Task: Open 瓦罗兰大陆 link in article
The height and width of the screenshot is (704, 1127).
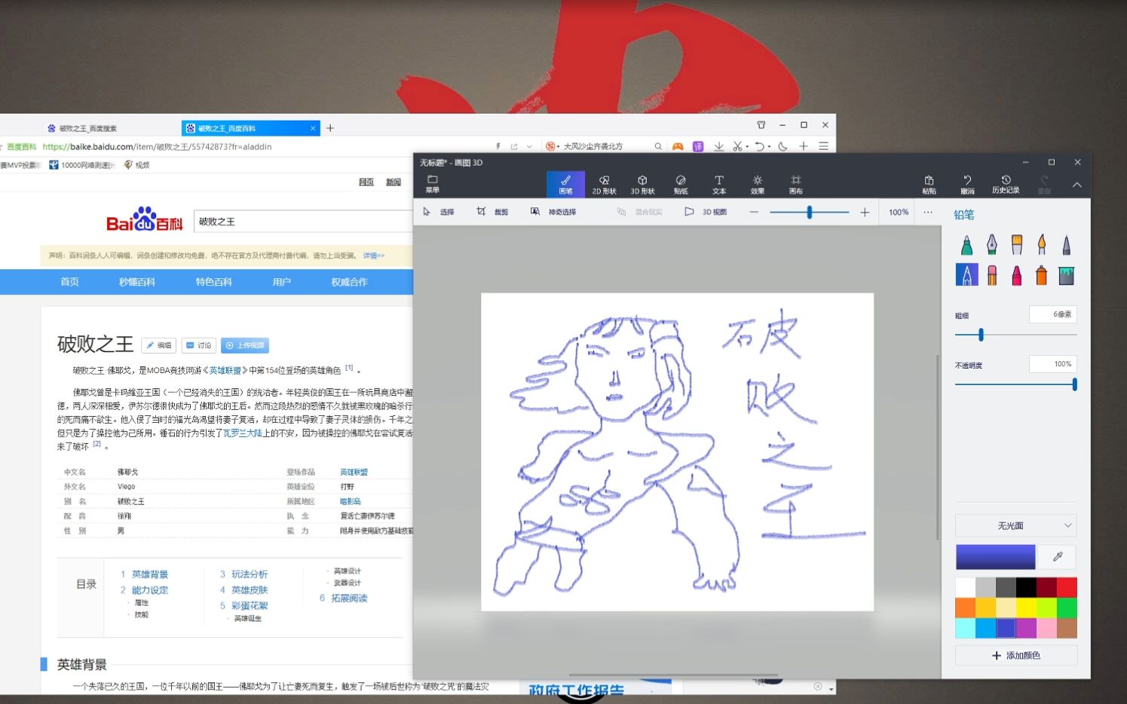Action: tap(243, 433)
